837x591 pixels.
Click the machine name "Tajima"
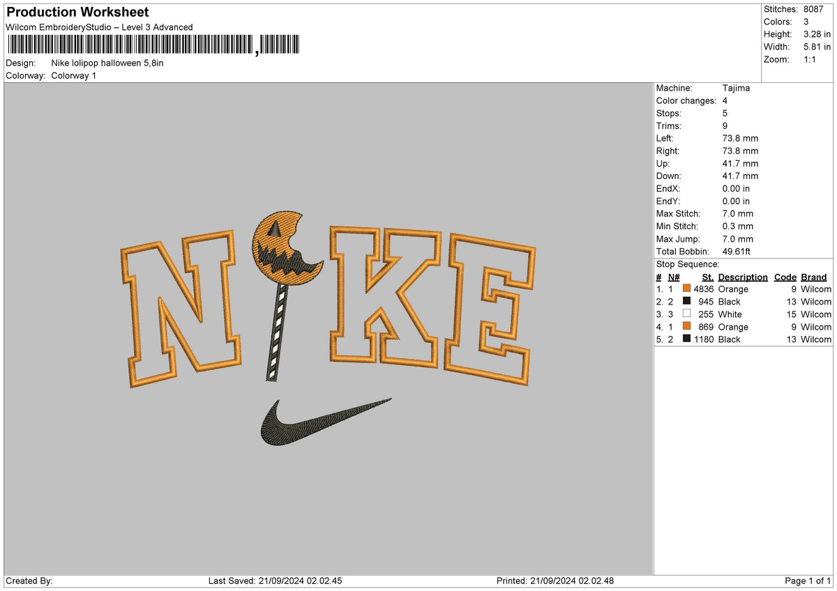point(736,88)
